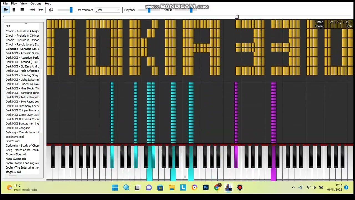
Task: Open the Windows Start menu
Action: pos(115,188)
